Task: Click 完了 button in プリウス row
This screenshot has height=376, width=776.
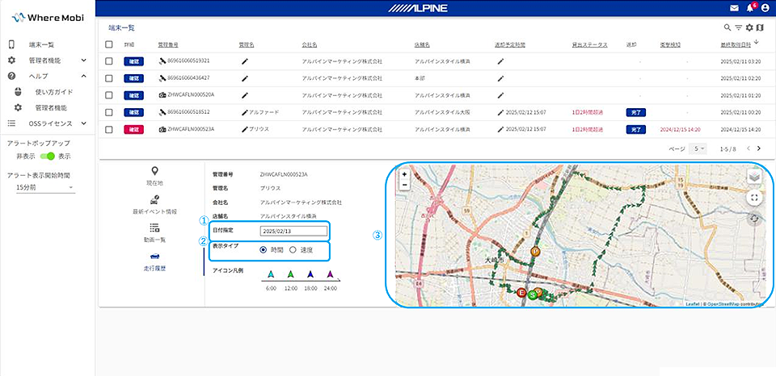Action: pyautogui.click(x=636, y=129)
